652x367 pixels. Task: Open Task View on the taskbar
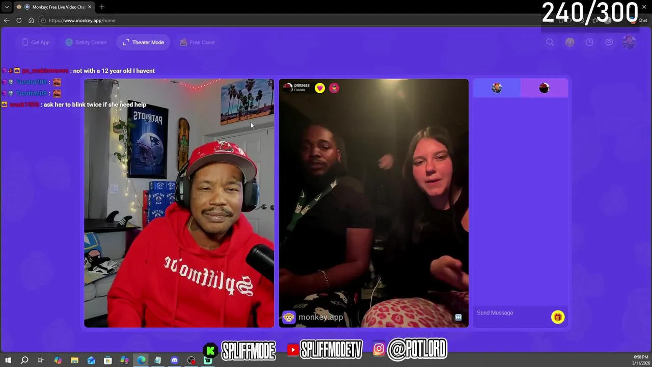click(x=41, y=360)
